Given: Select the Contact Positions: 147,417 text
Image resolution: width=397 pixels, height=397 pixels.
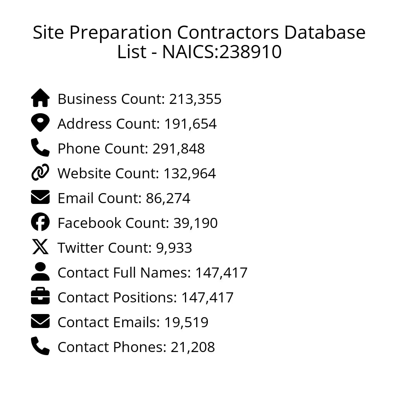Looking at the screenshot, I should 145,298.
